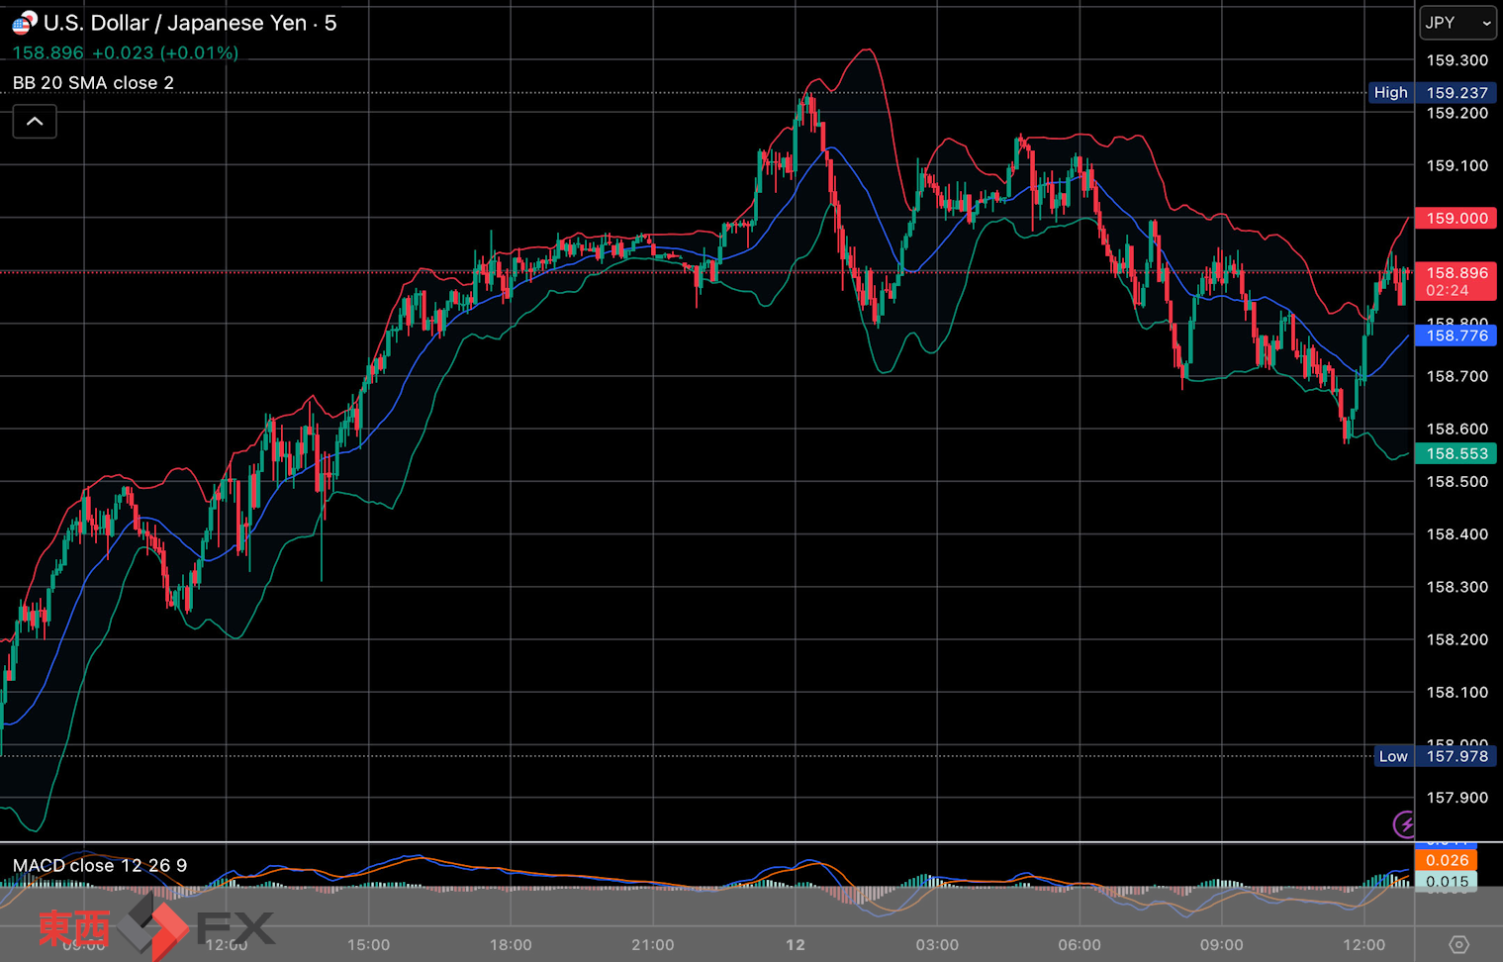Click the red 159.000 upper band label
The image size is (1503, 962).
pyautogui.click(x=1456, y=218)
